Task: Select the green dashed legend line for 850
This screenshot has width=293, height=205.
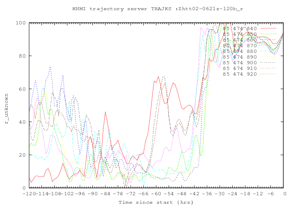Action: click(x=268, y=35)
